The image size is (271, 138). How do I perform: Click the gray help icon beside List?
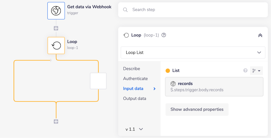pyautogui.click(x=245, y=70)
